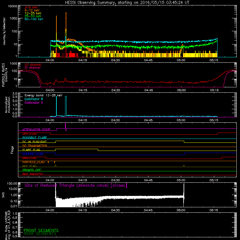The height and width of the screenshot is (240, 240).
Task: Click the SC_TRANSMITTER flag label
Action: point(34,146)
